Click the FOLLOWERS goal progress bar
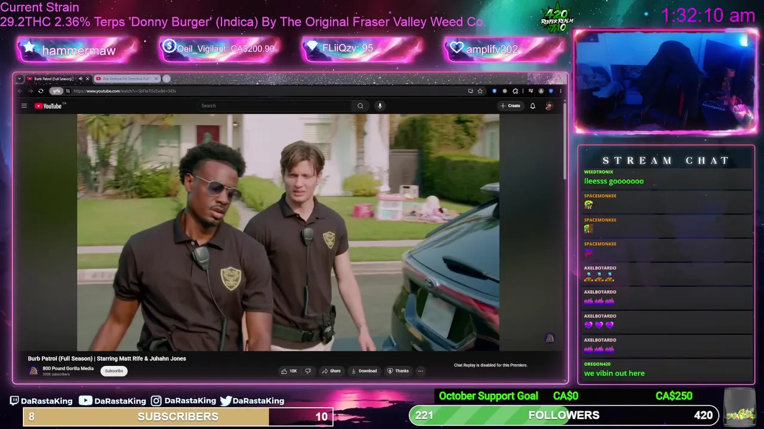Image resolution: width=764 pixels, height=429 pixels. click(565, 415)
